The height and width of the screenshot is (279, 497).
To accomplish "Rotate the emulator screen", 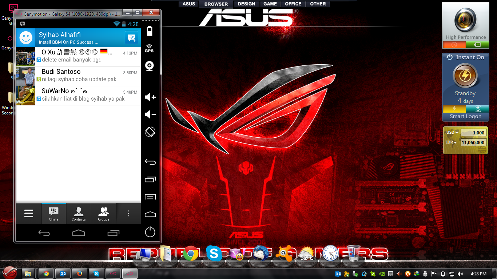I will pos(150,132).
